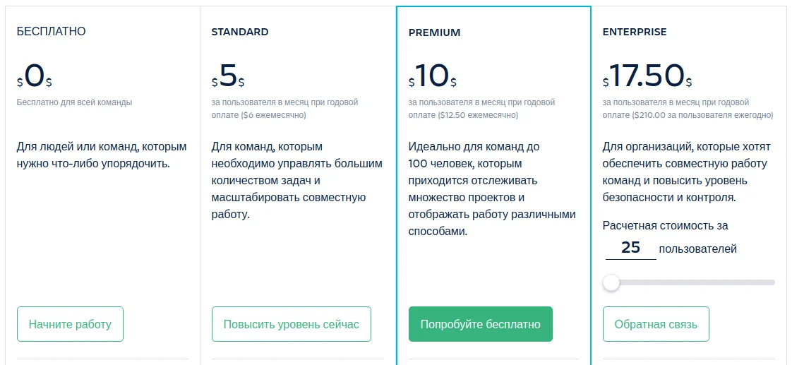Click the $5 Standard price
The height and width of the screenshot is (365, 792).
tap(228, 77)
